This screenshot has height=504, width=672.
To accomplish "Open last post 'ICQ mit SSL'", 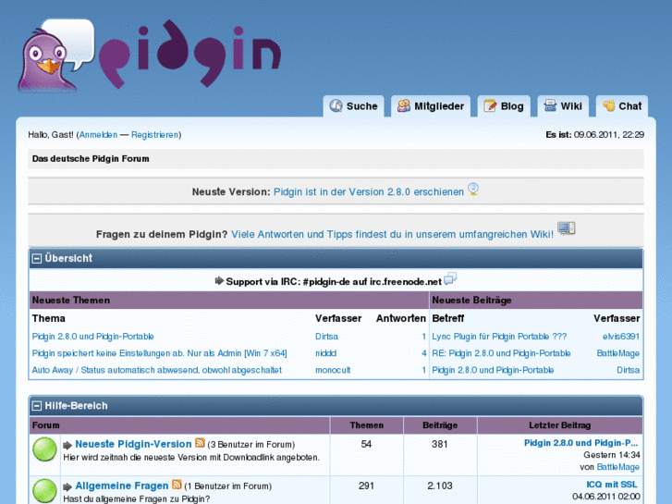I will pos(612,485).
